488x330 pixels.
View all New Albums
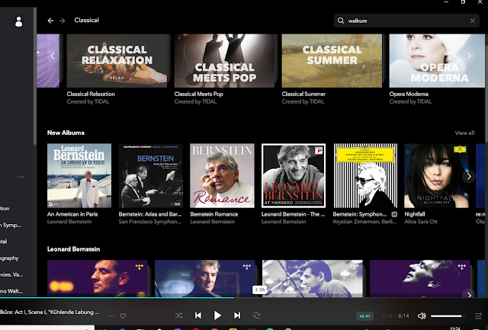(x=464, y=133)
